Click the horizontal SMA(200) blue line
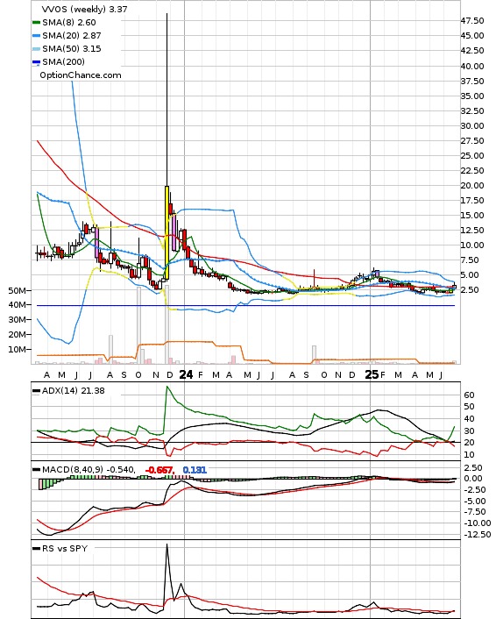 245,305
